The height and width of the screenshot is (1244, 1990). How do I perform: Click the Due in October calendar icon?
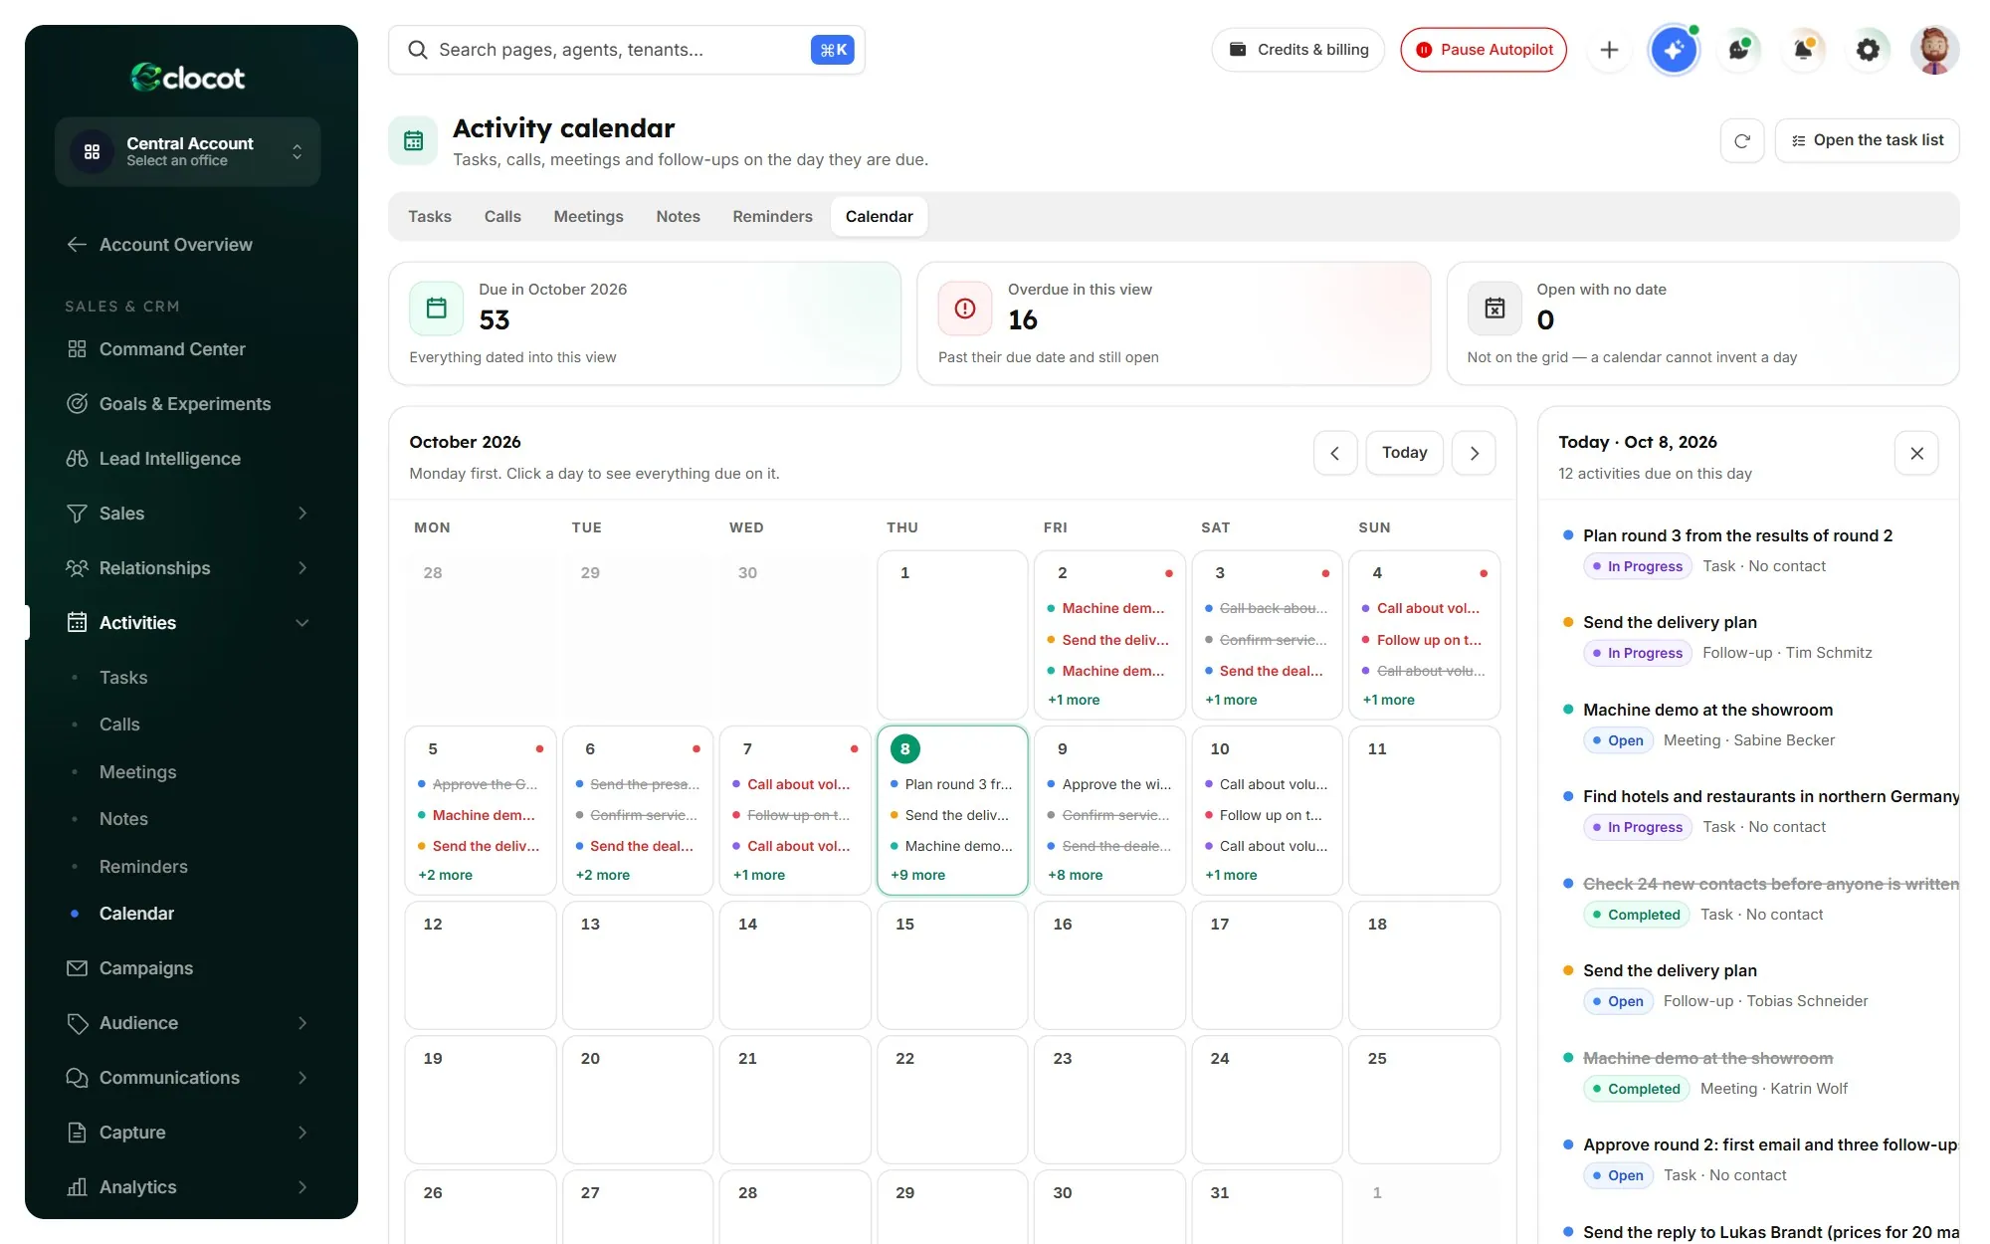click(436, 309)
